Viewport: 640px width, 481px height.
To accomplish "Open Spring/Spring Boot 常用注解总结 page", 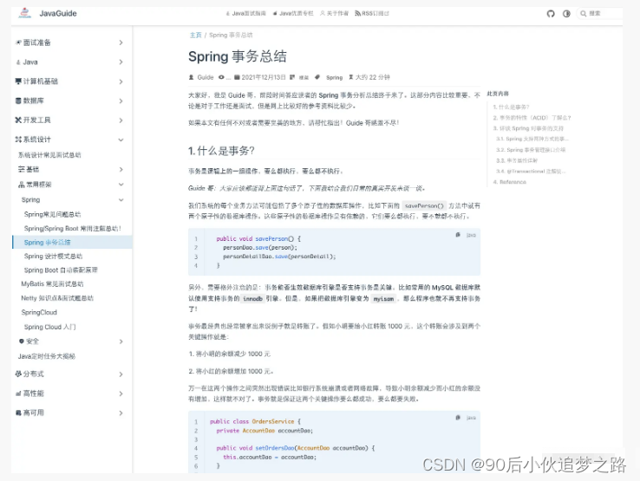I will 72,229.
